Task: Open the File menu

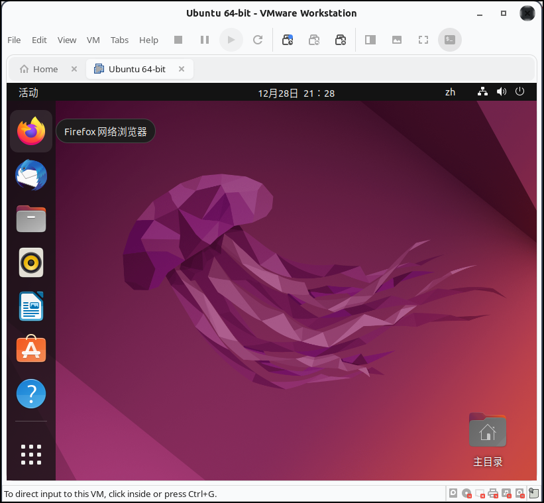Action: [x=14, y=40]
